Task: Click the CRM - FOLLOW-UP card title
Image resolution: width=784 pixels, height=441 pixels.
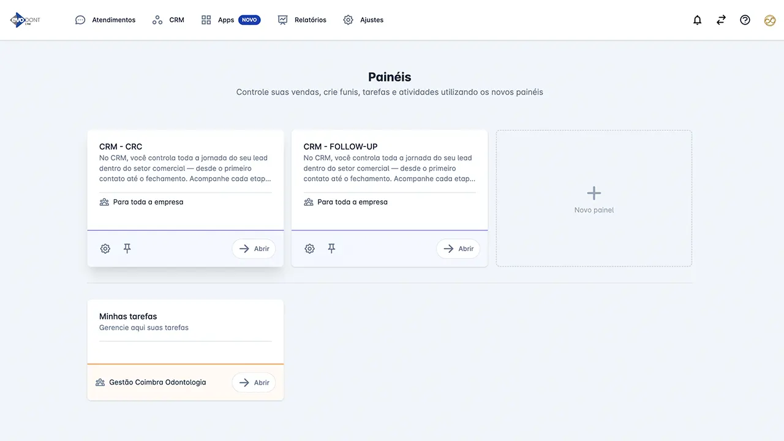Action: [x=341, y=147]
